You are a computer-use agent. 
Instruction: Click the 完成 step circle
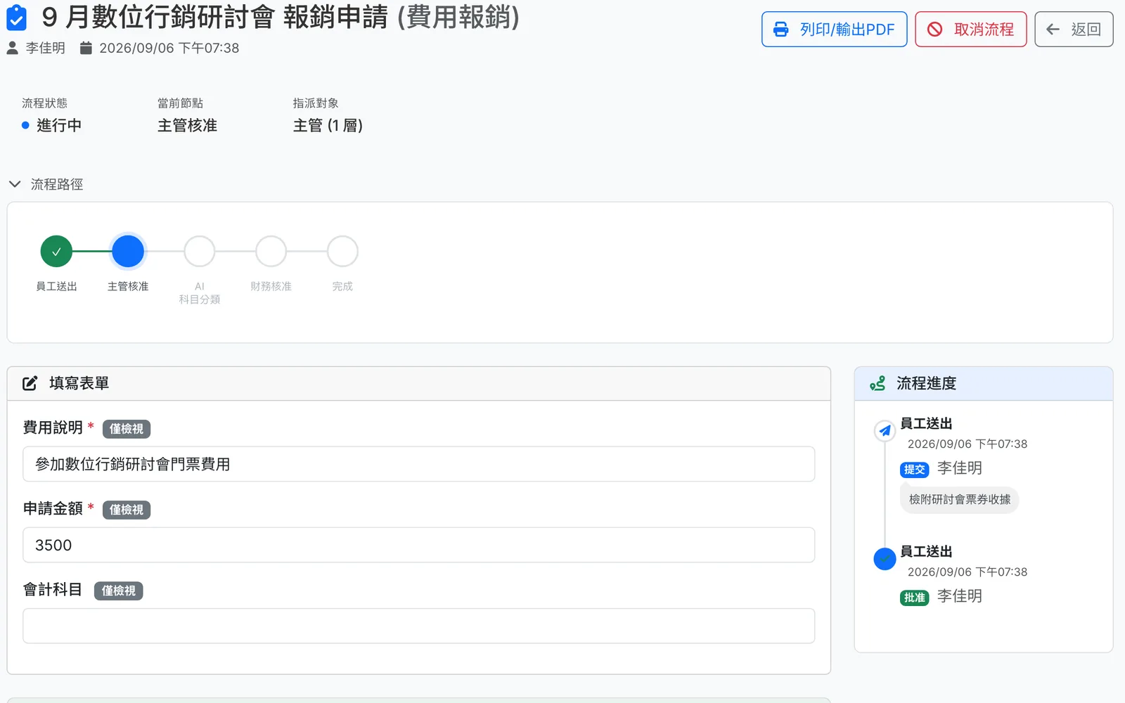(342, 251)
